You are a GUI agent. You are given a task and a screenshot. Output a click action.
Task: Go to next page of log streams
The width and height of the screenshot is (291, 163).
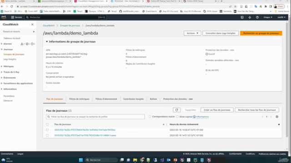coord(271,117)
